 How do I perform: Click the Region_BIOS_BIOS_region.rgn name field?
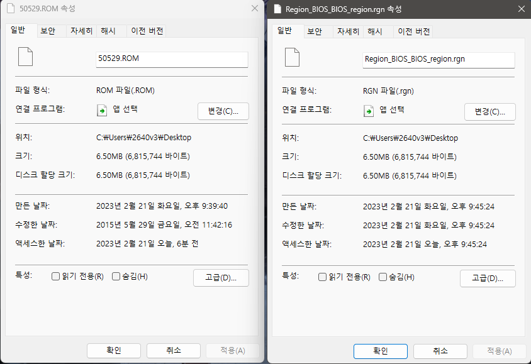pyautogui.click(x=439, y=60)
